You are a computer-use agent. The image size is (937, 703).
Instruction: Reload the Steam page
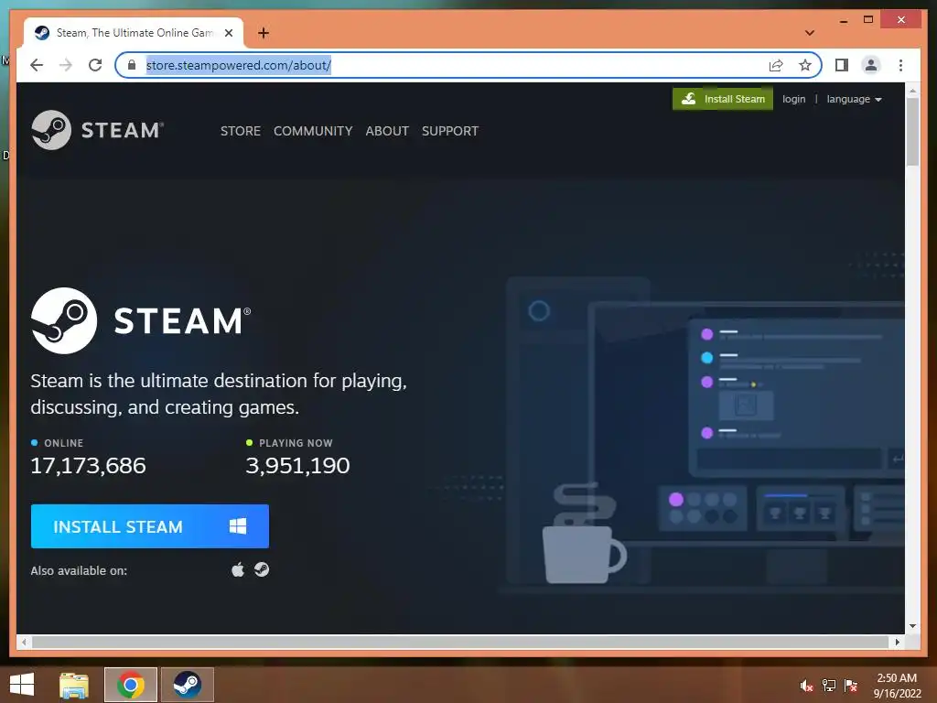pos(95,65)
